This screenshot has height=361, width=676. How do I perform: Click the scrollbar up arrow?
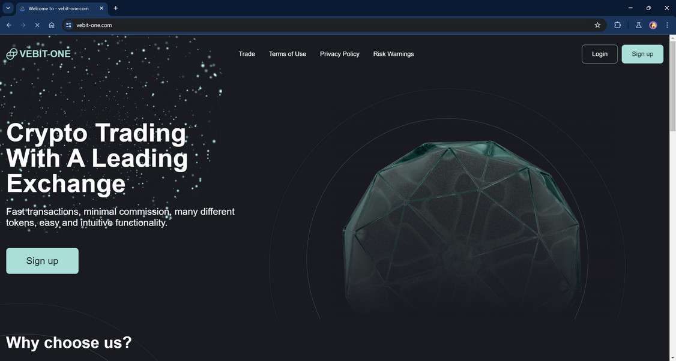(x=672, y=38)
